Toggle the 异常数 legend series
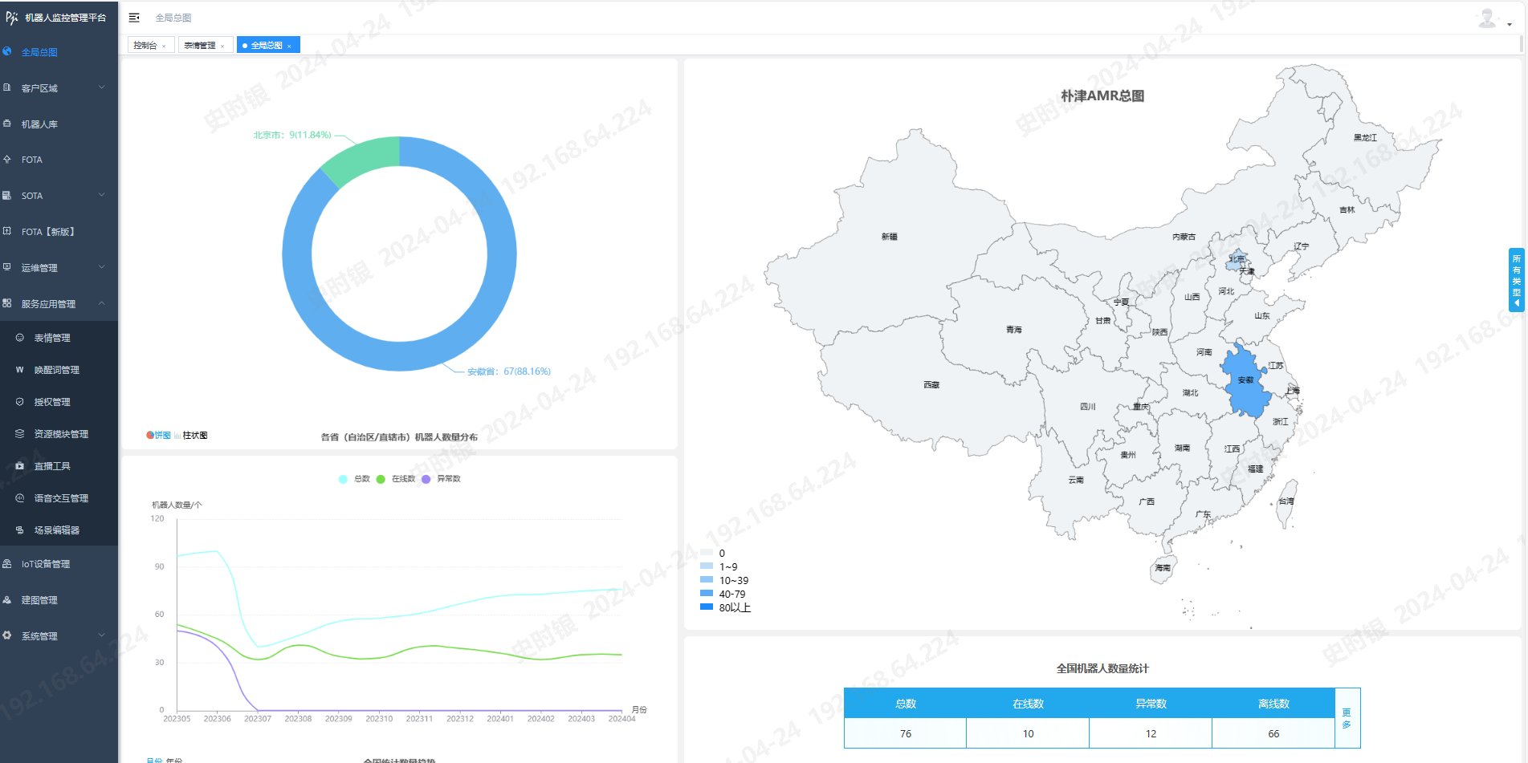This screenshot has height=763, width=1528. click(x=441, y=479)
